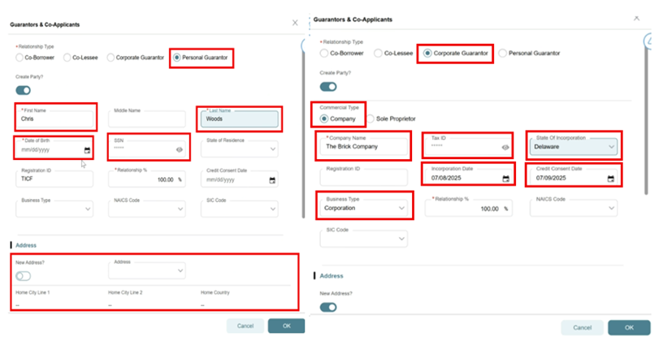Select Personal Guarantor in left dialog
663x341 pixels.
[177, 58]
